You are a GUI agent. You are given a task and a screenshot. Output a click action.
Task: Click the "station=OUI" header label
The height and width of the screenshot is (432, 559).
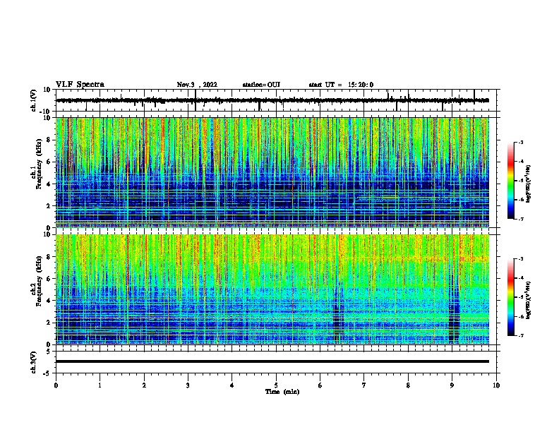click(x=261, y=85)
